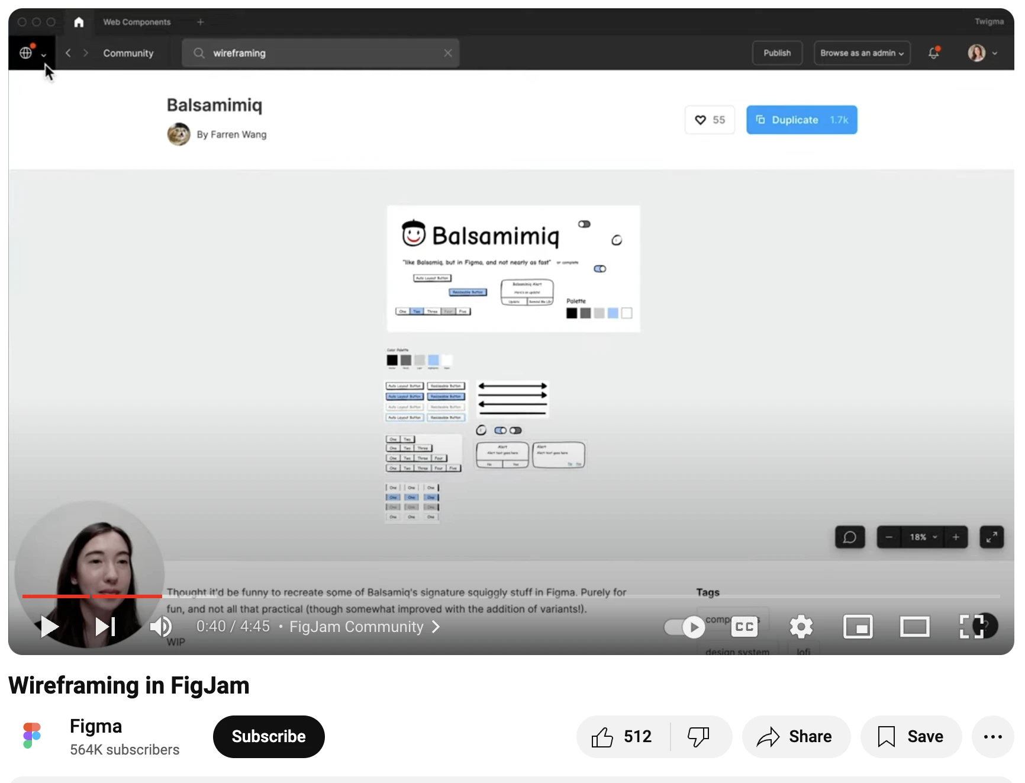The width and height of the screenshot is (1025, 783).
Task: Click the Balsamimiq page title
Action: (x=214, y=105)
